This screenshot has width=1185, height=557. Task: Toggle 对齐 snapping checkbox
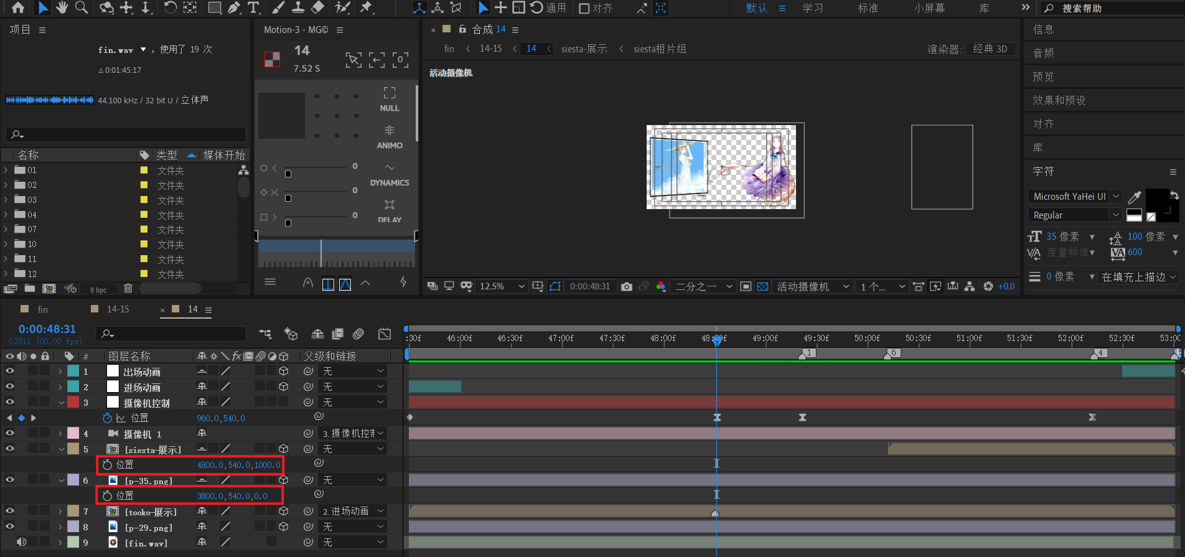pos(584,8)
